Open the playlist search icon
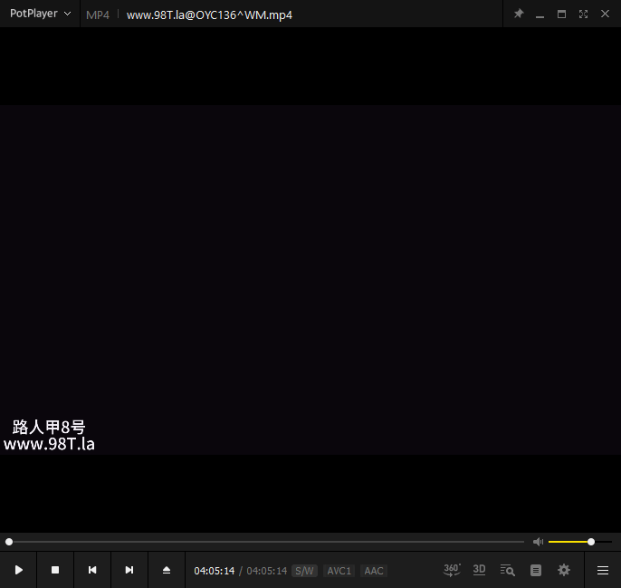621x588 pixels. [508, 570]
